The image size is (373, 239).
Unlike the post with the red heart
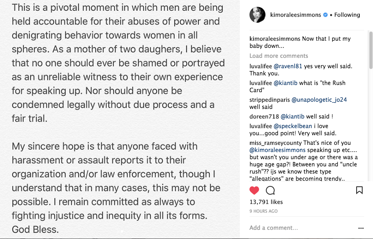254,190
